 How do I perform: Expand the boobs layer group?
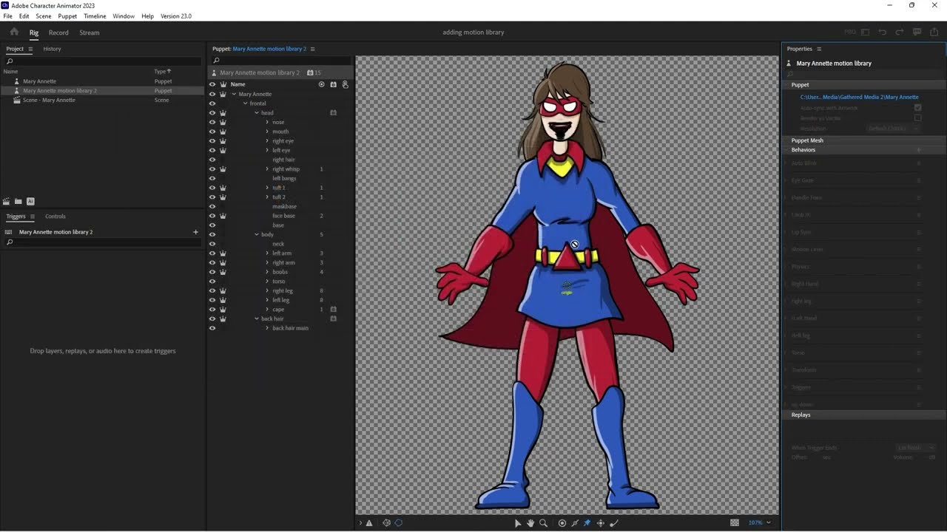click(x=267, y=272)
